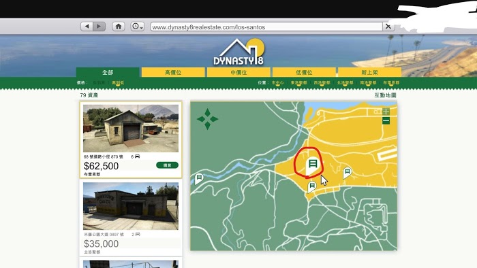Select the large circled garage map marker

coord(312,165)
